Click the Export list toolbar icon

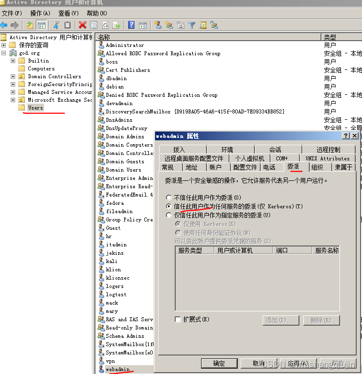click(x=116, y=25)
